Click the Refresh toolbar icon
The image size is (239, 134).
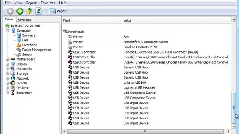click(38, 11)
